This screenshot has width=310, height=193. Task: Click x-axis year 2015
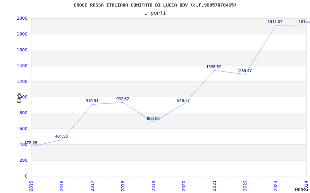(x=31, y=186)
